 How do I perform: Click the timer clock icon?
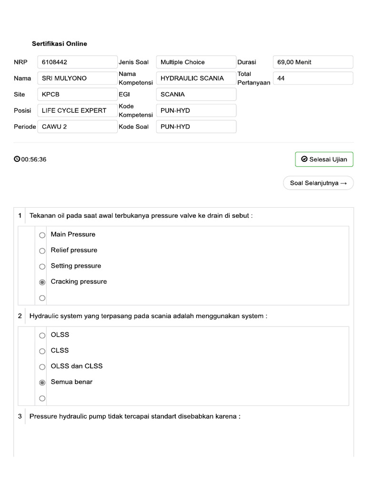pos(17,159)
